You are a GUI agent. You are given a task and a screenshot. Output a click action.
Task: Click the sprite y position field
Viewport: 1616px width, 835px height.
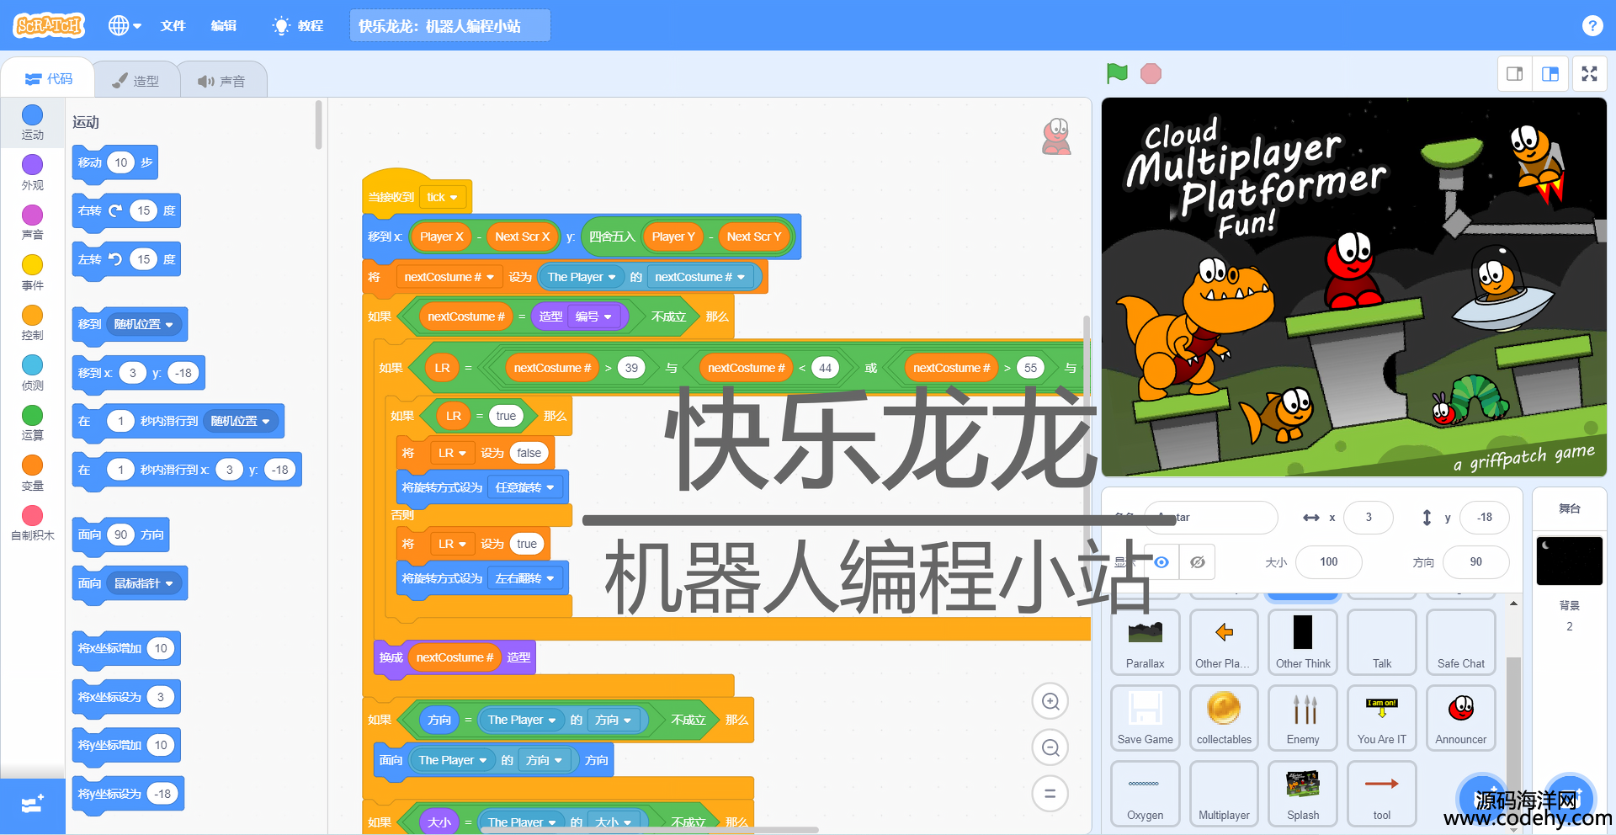click(x=1485, y=518)
